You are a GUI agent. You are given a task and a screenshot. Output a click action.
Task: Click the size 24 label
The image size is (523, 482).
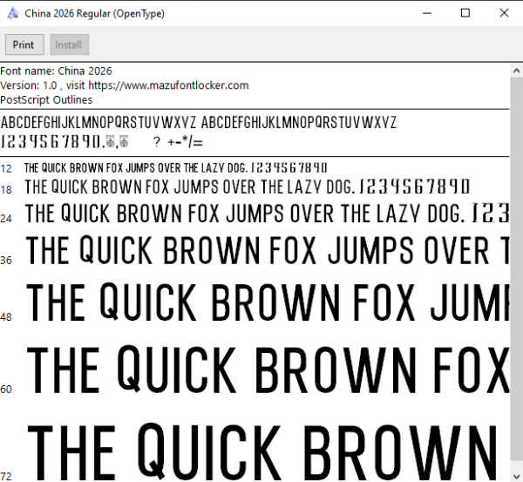[x=6, y=219]
